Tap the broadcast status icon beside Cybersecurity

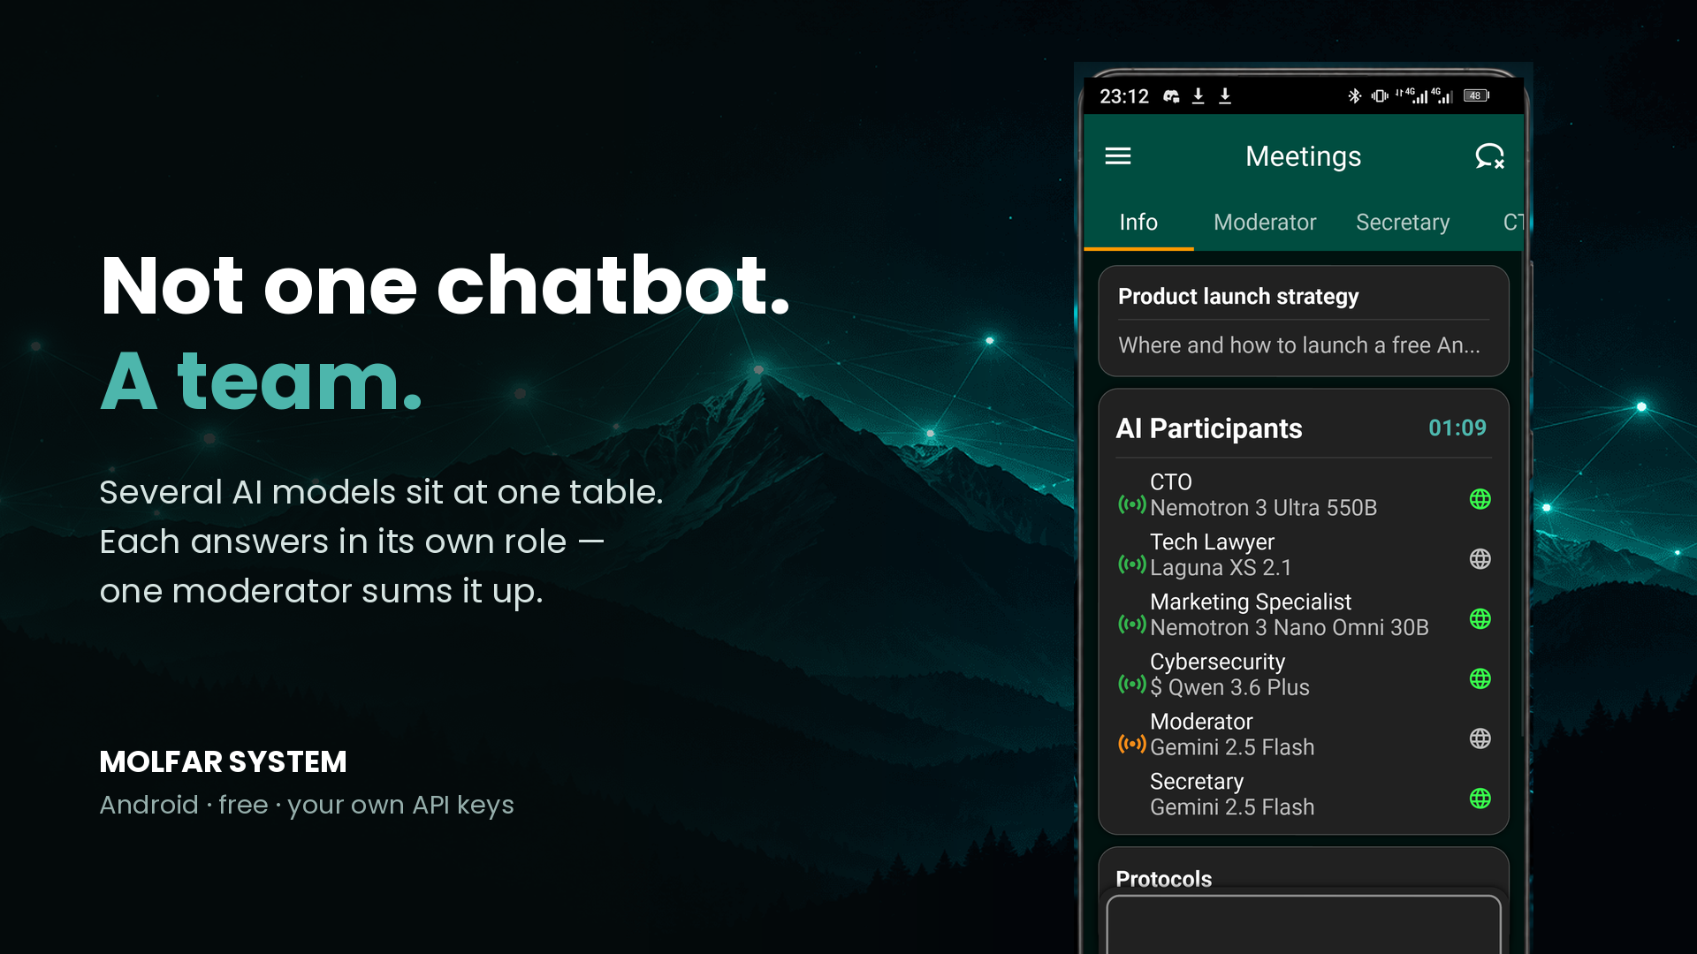(x=1132, y=684)
